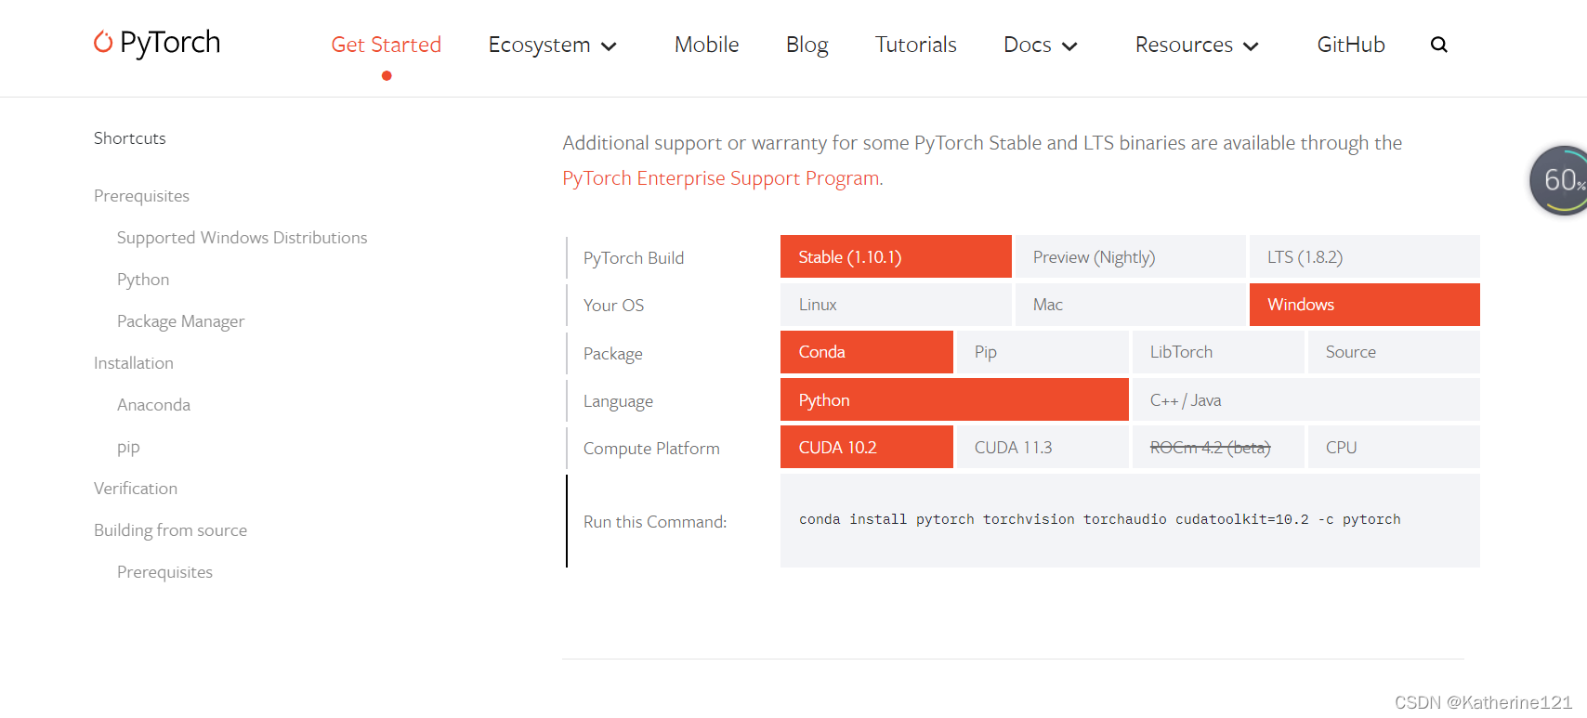1587x718 pixels.
Task: Jump to Anaconda shortcut
Action: (153, 405)
